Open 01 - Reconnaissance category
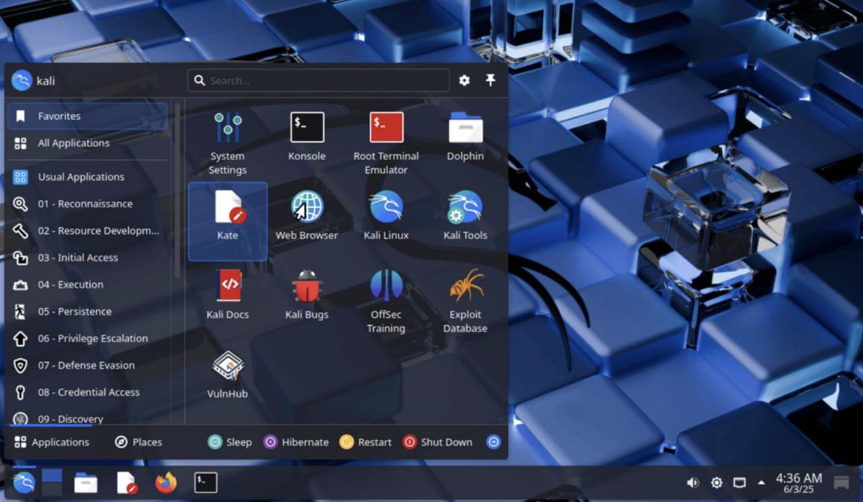 pyautogui.click(x=88, y=204)
